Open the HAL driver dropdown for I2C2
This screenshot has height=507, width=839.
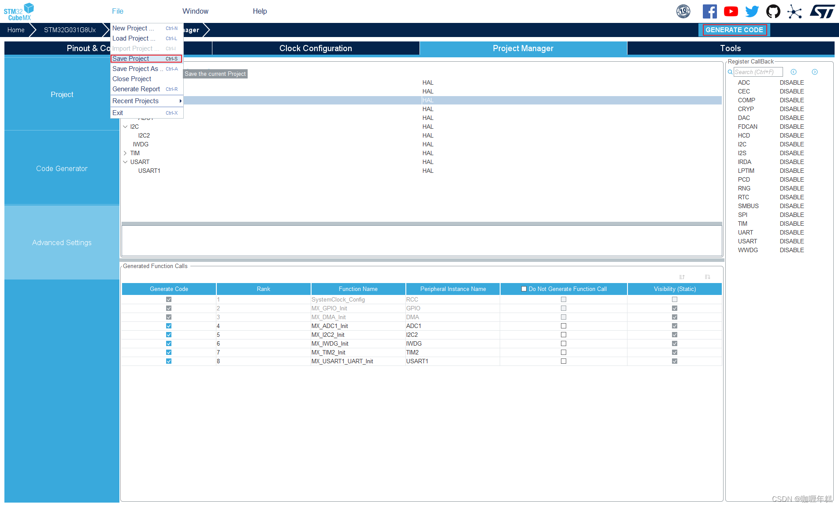click(428, 135)
